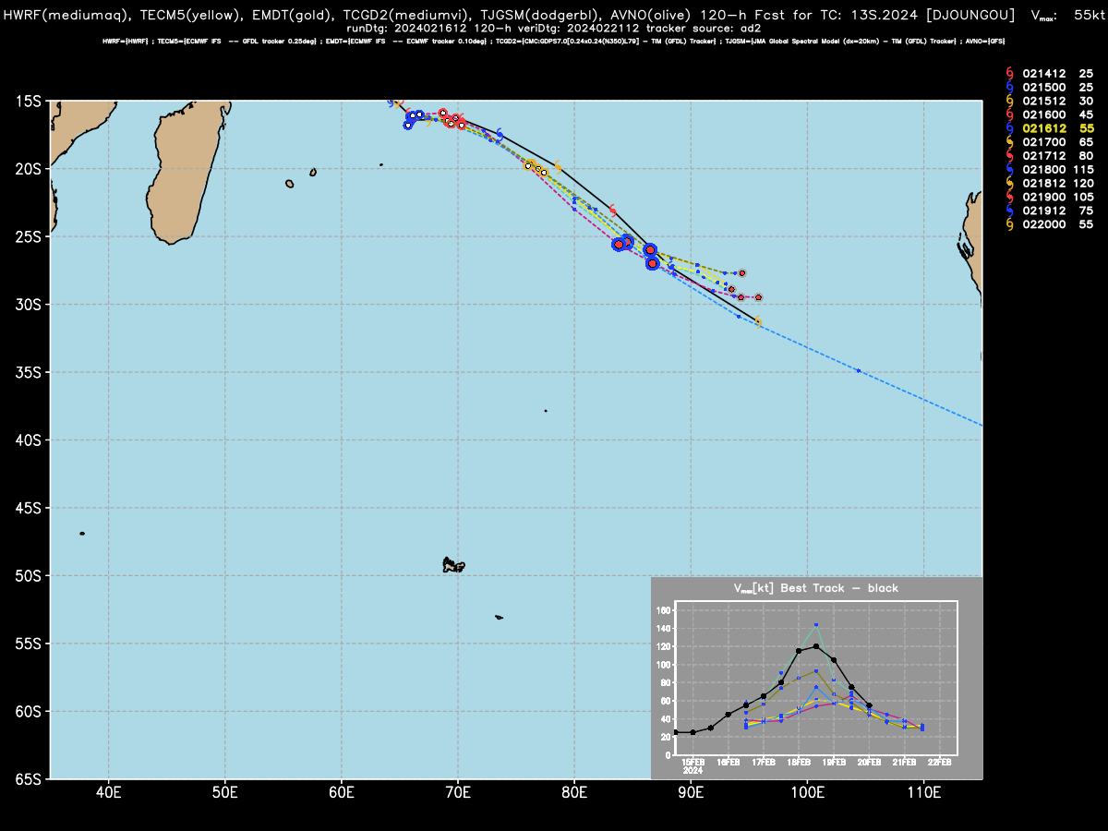1108x831 pixels.
Task: Select the filled red cyclone symbol for 021712
Action: point(1008,155)
